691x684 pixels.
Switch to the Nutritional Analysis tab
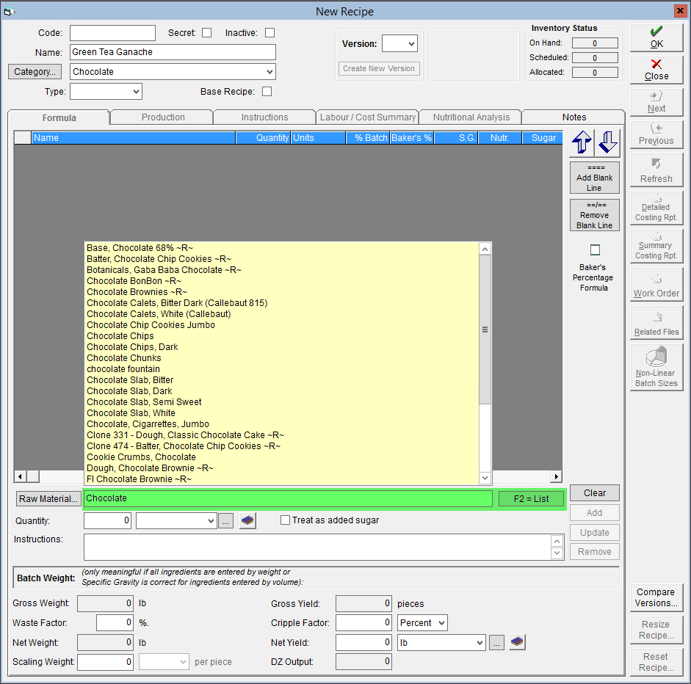471,117
